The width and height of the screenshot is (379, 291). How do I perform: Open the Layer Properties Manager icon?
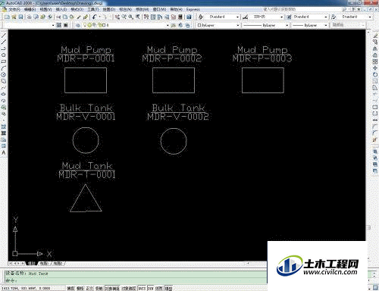(x=78, y=25)
